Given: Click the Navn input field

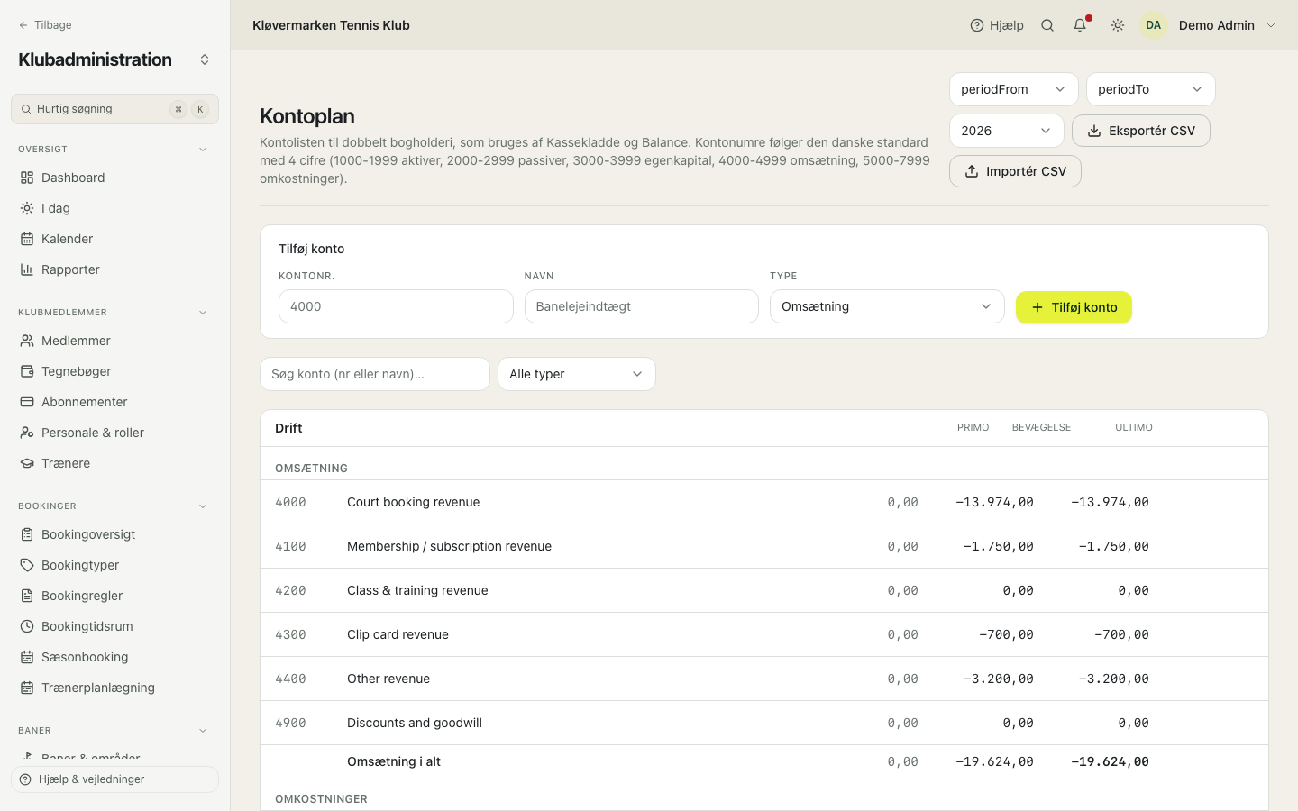Looking at the screenshot, I should click(x=642, y=306).
